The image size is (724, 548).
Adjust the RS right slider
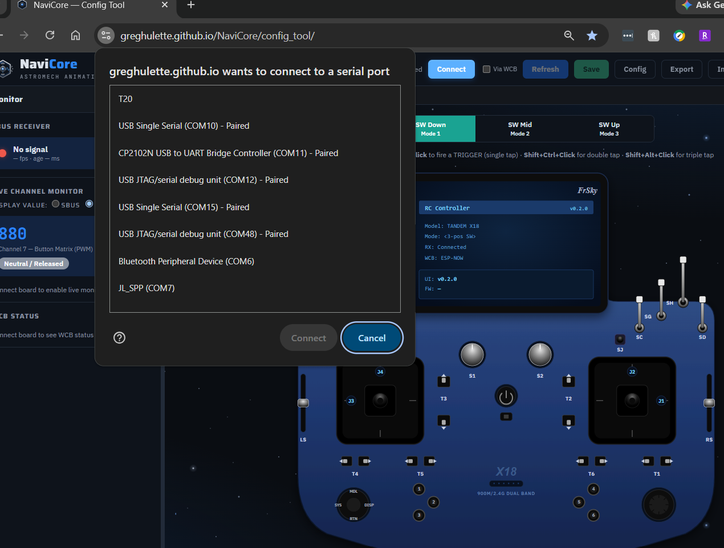[x=709, y=403]
